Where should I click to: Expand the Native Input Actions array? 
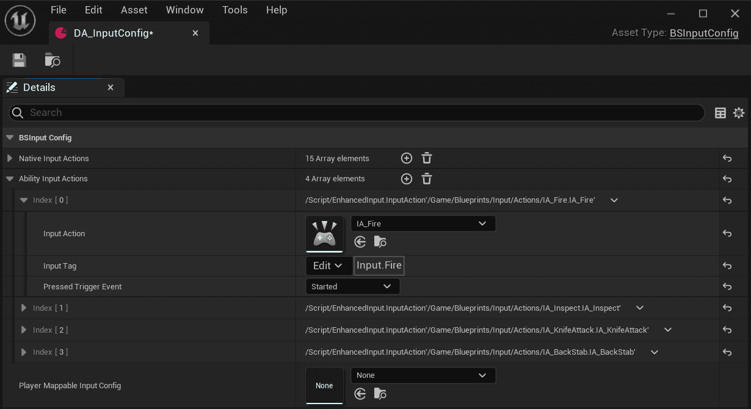tap(10, 158)
